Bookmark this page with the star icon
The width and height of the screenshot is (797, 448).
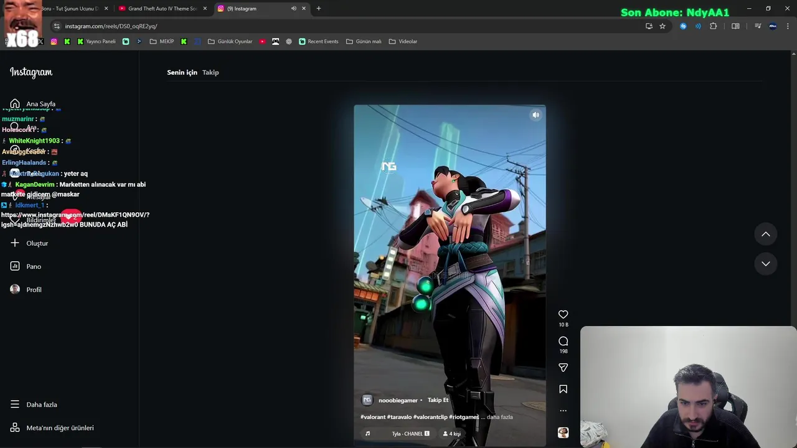coord(663,26)
